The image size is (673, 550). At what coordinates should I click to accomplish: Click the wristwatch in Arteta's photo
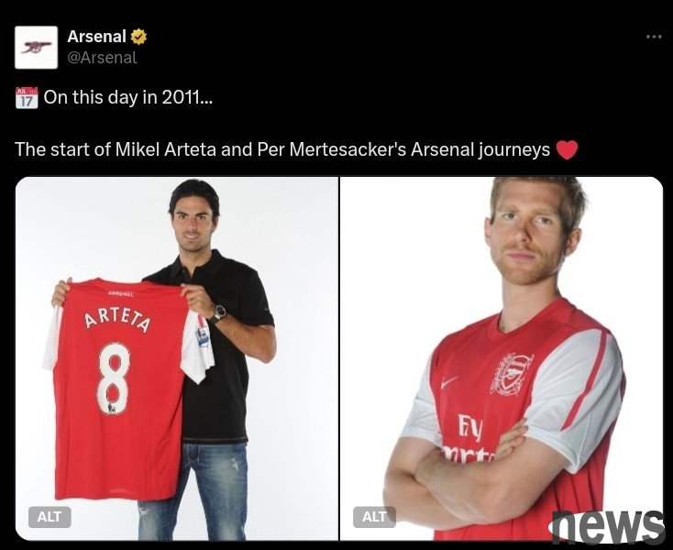pyautogui.click(x=218, y=313)
